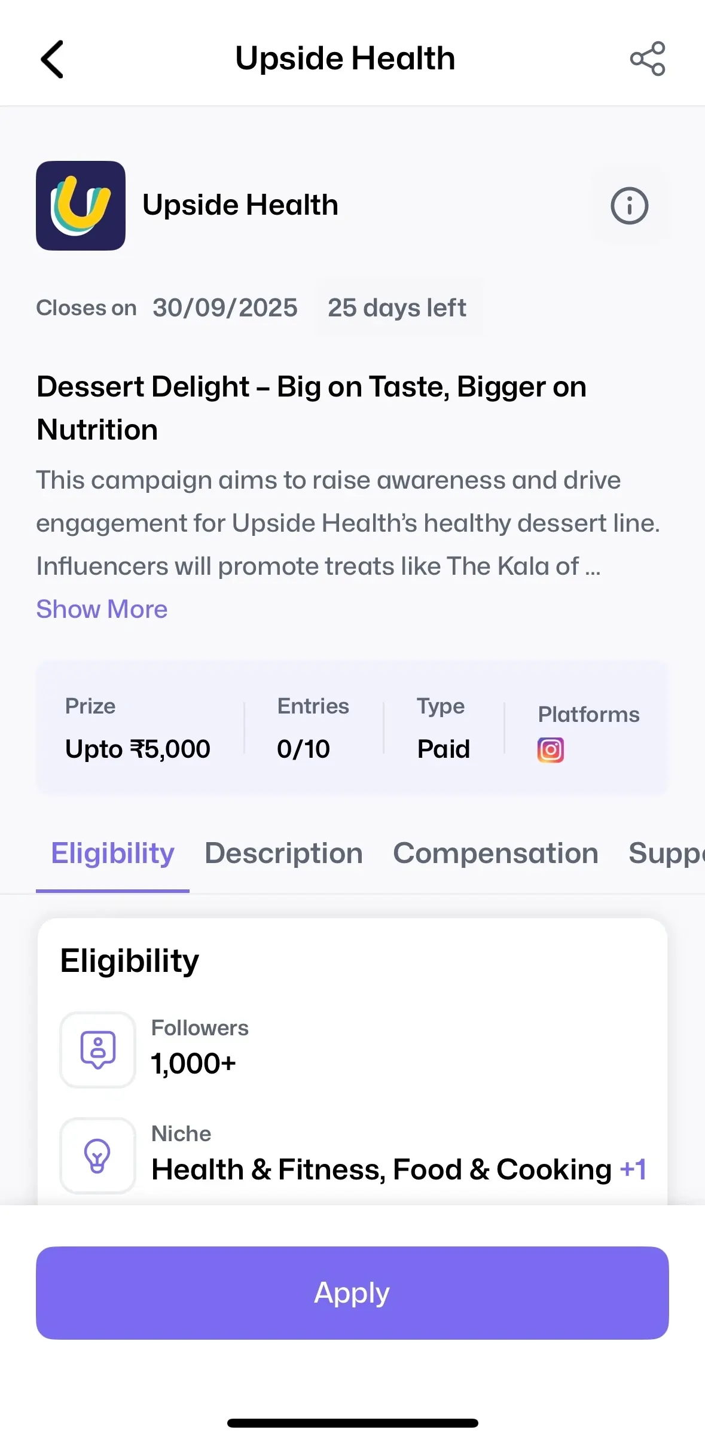The image size is (705, 1442).
Task: Expand the +1 additional niches
Action: pyautogui.click(x=633, y=1170)
